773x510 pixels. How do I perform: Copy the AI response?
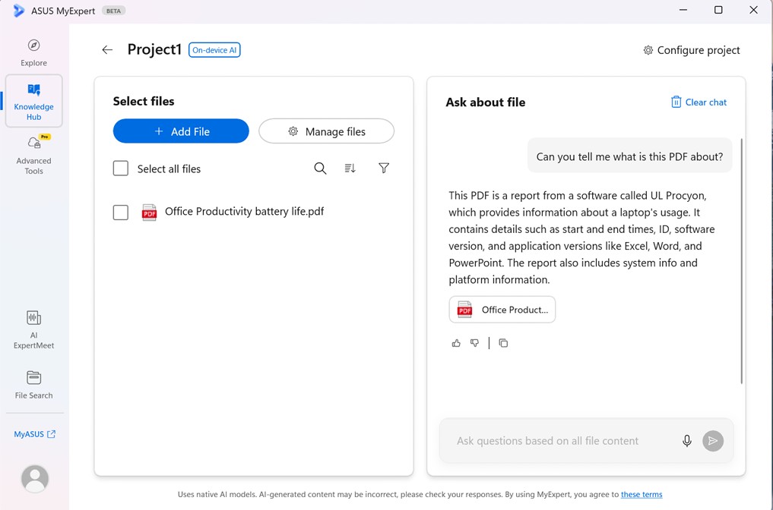(x=503, y=343)
